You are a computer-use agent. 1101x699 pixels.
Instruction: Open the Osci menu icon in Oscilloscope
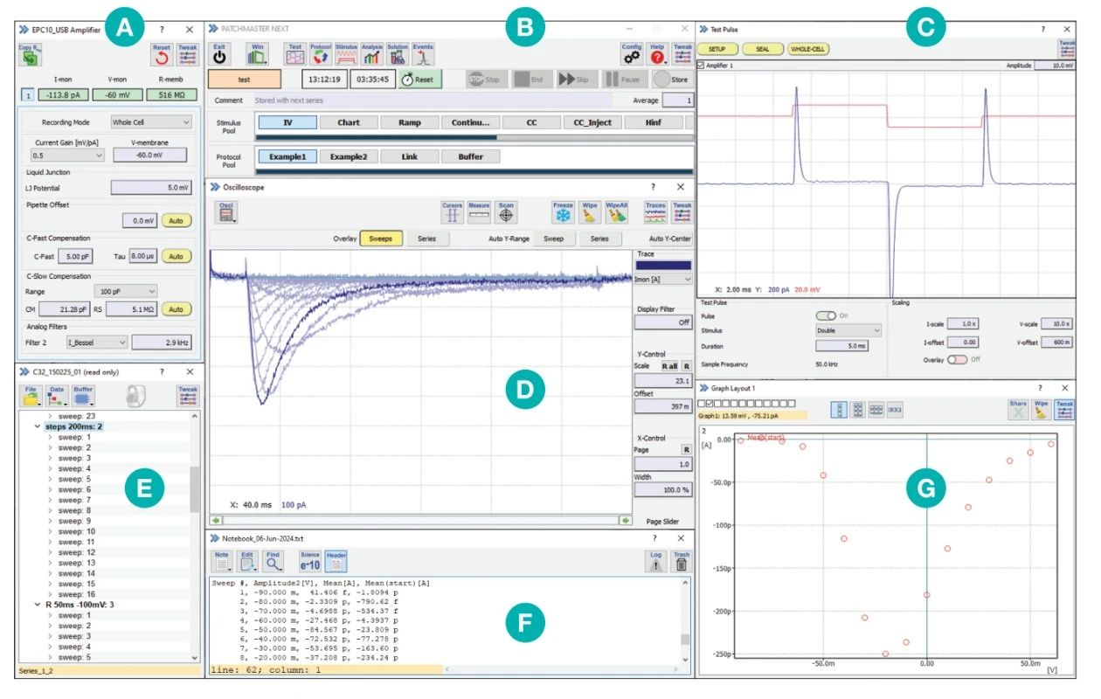tap(225, 212)
